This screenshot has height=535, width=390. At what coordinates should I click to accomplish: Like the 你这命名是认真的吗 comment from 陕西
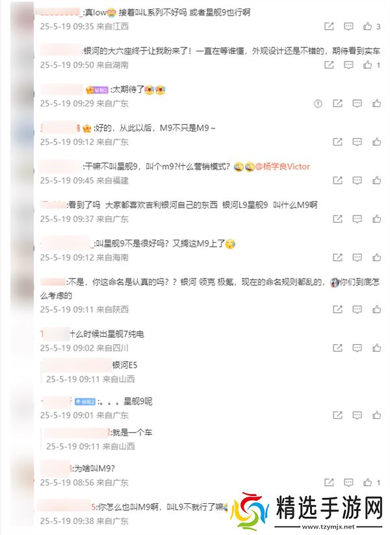(377, 310)
